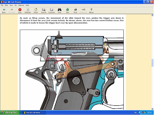Click the FR language indicator
This screenshot has width=154, height=115.
coord(135,113)
